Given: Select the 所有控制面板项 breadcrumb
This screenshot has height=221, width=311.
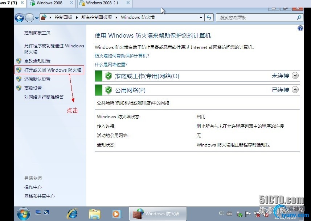Looking at the screenshot, I should 97,17.
